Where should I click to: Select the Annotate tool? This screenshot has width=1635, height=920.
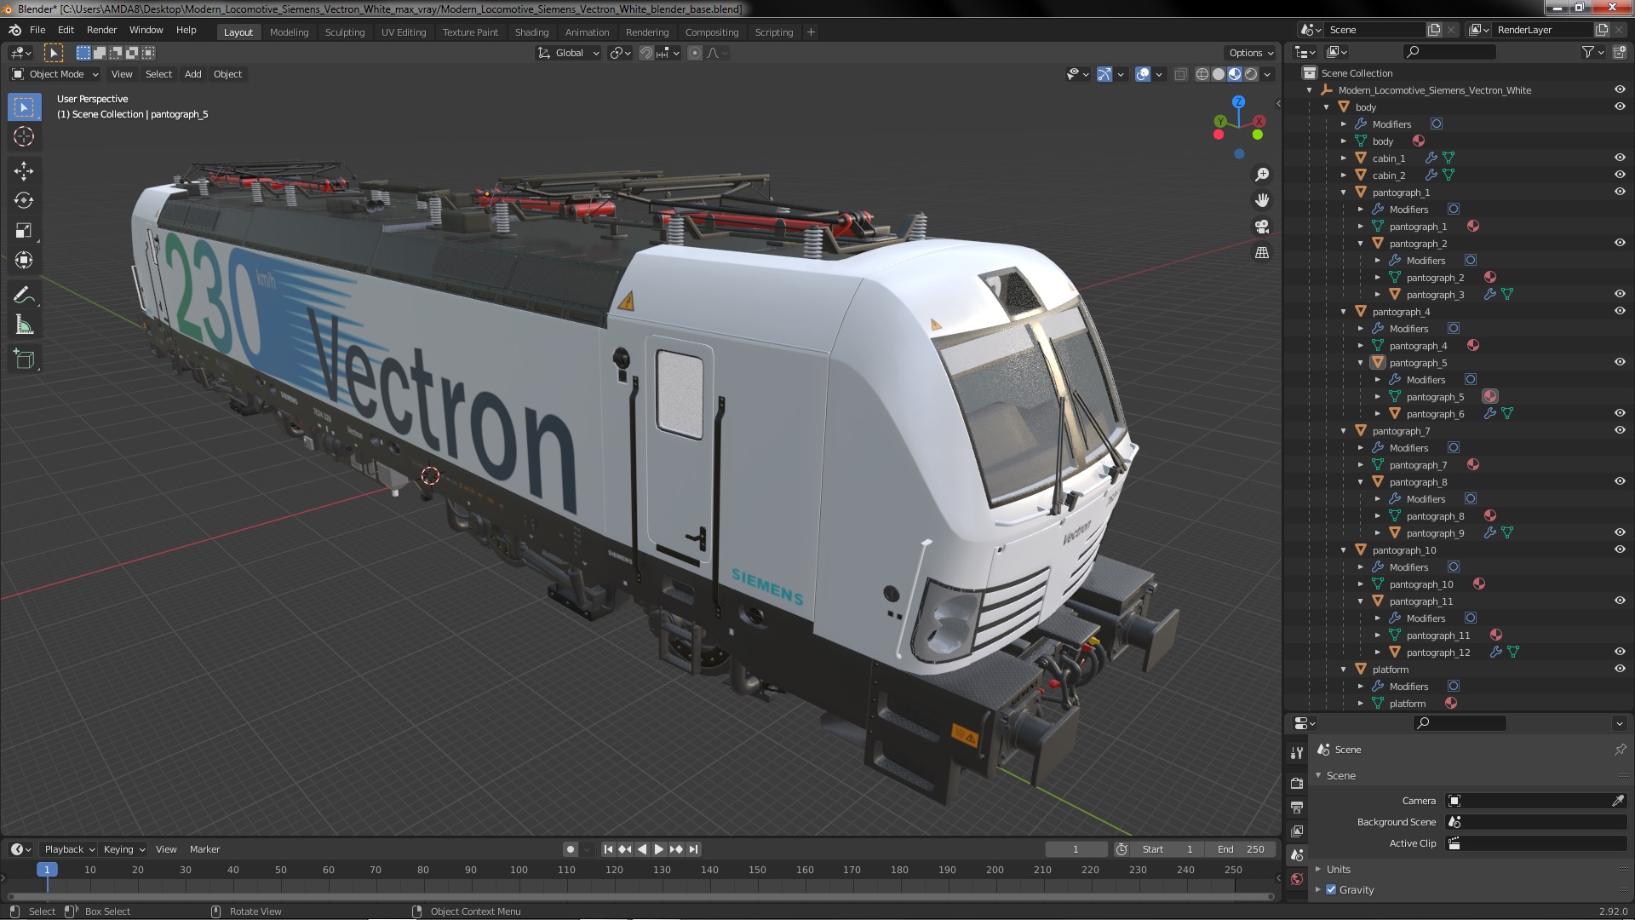point(24,296)
